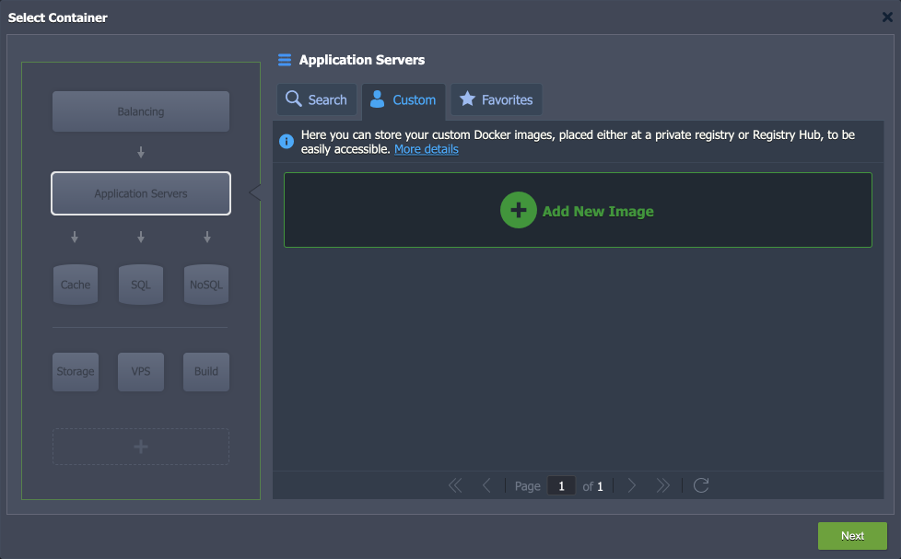This screenshot has height=559, width=901.
Task: Go to the next page arrow
Action: pyautogui.click(x=631, y=485)
